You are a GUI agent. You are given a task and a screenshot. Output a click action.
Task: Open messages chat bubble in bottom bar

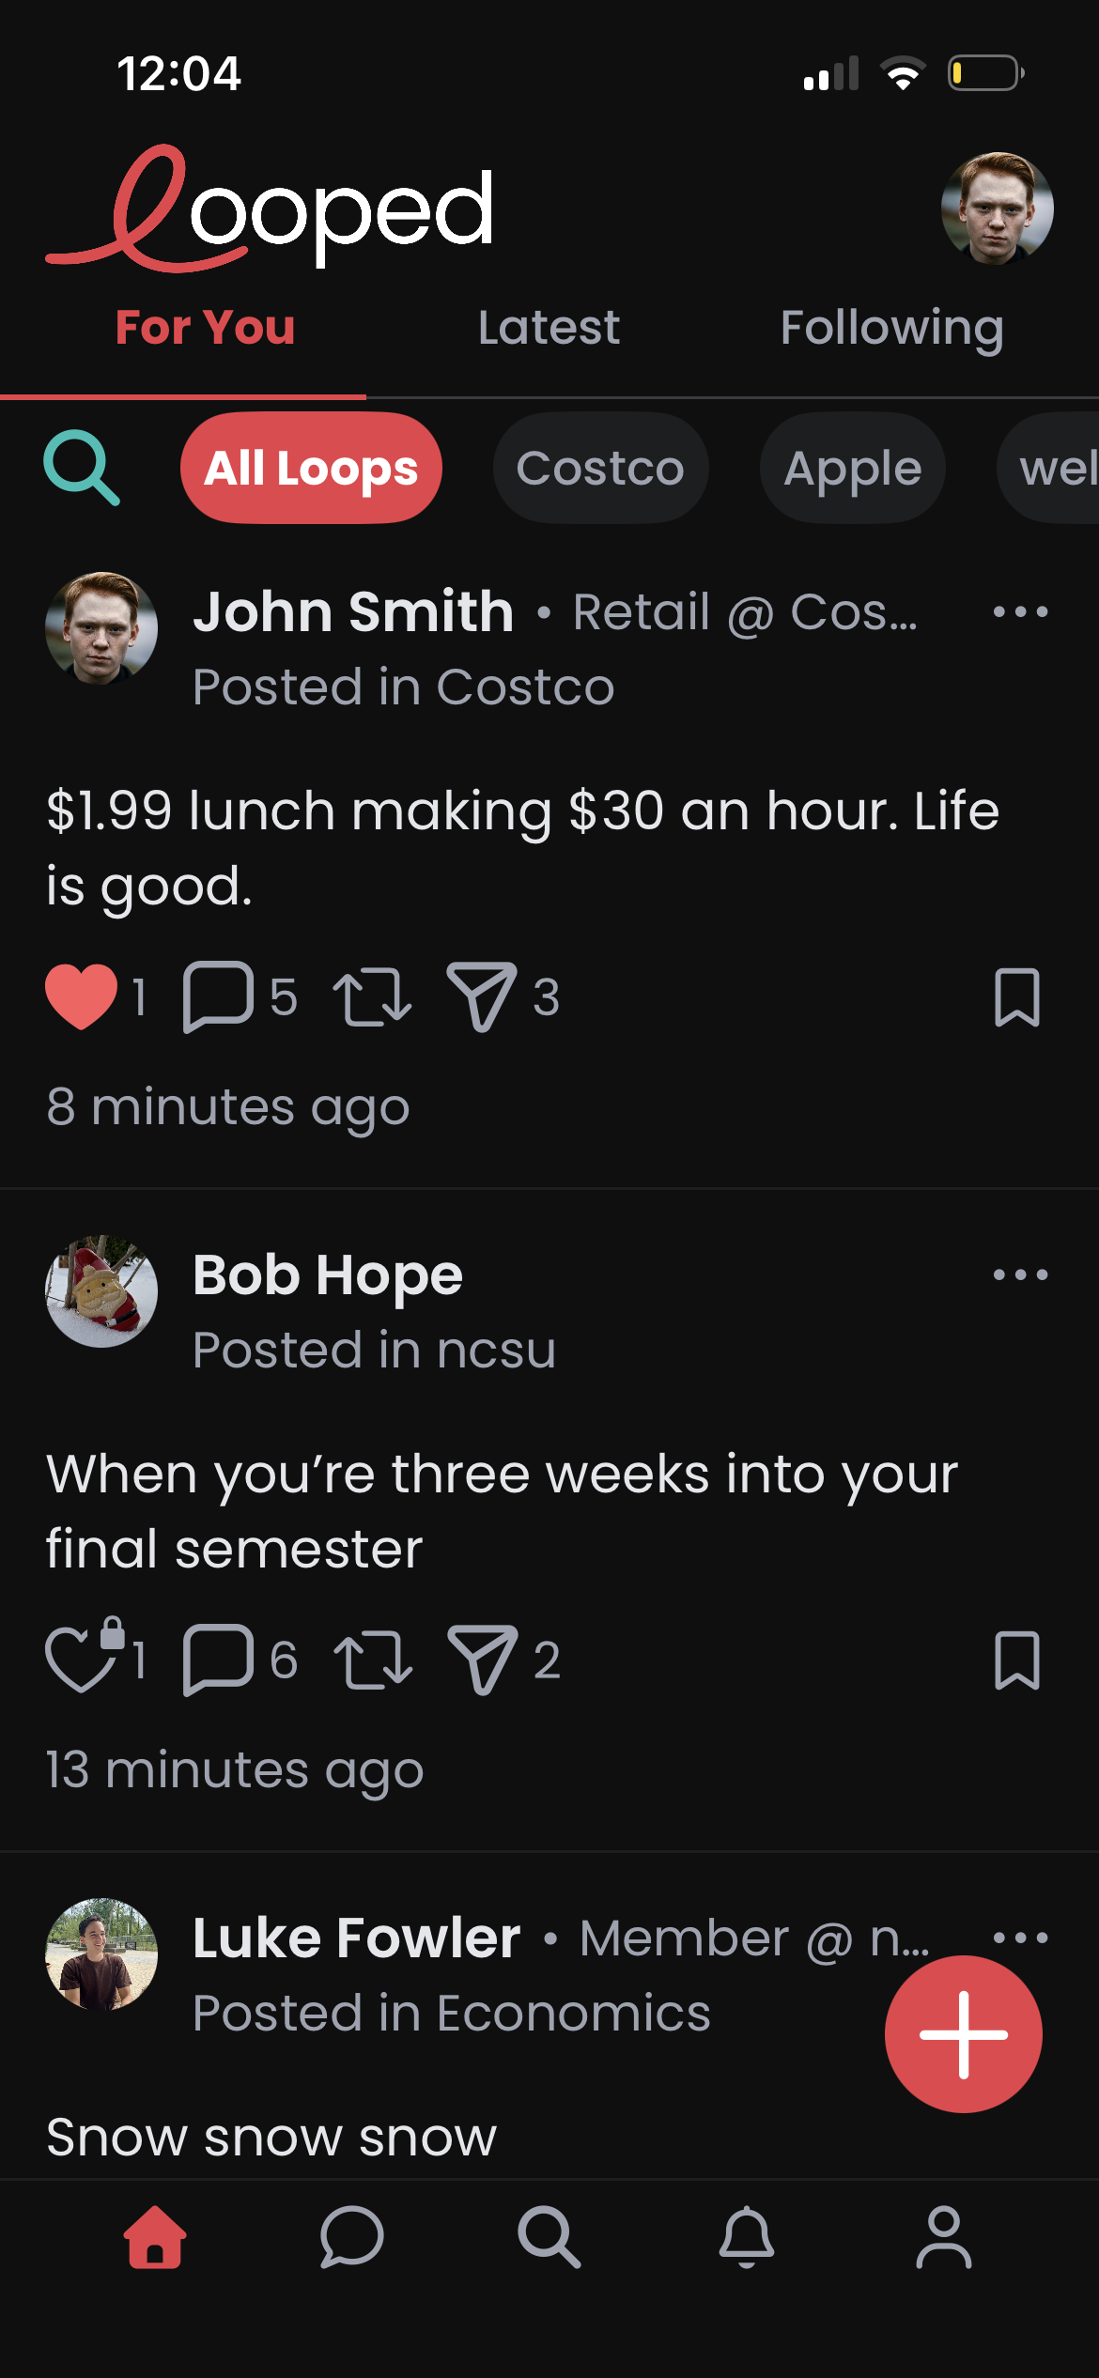point(351,2237)
